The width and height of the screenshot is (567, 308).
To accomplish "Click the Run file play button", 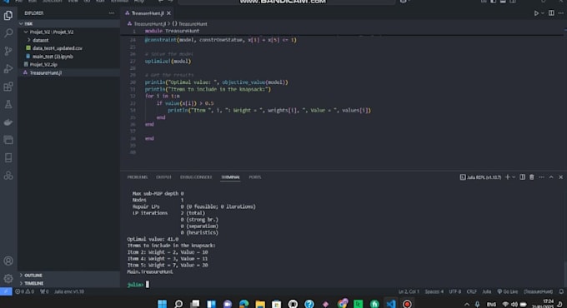I will pyautogui.click(x=536, y=13).
